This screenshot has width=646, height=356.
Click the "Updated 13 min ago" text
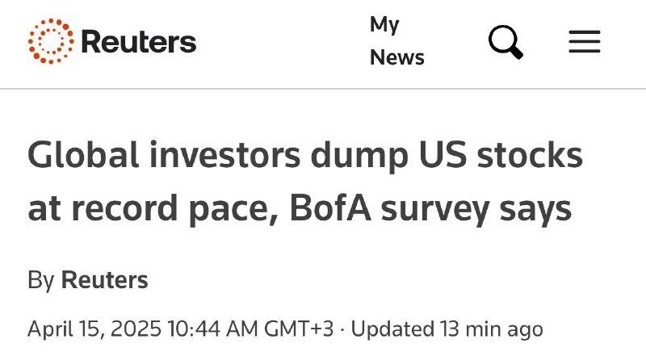coord(447,329)
